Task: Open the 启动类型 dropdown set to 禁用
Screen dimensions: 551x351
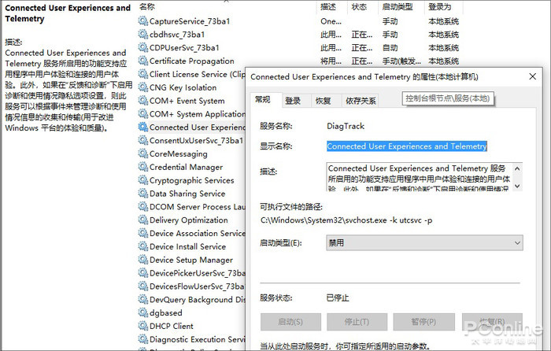Action: 424,242
